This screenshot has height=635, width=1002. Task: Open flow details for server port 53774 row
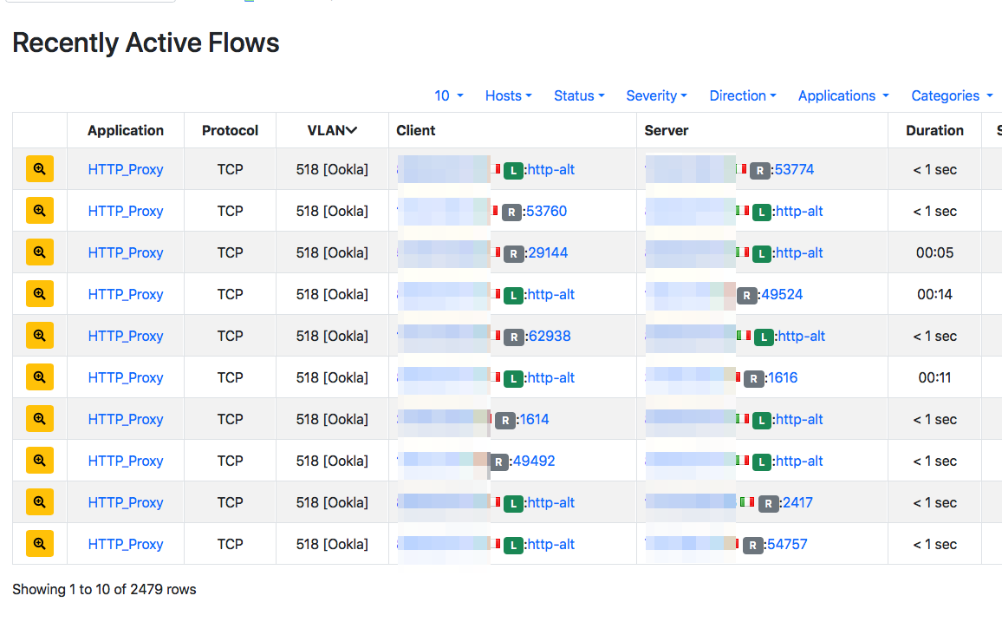pos(40,169)
